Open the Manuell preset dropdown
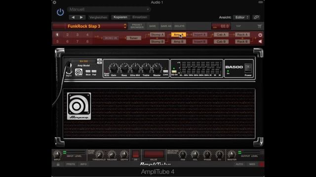316x177 pixels. tap(109, 9)
